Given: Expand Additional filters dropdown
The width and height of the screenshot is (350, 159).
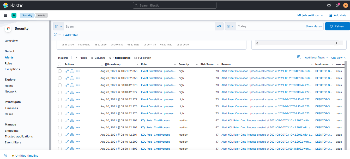Looking at the screenshot, I should click(316, 58).
